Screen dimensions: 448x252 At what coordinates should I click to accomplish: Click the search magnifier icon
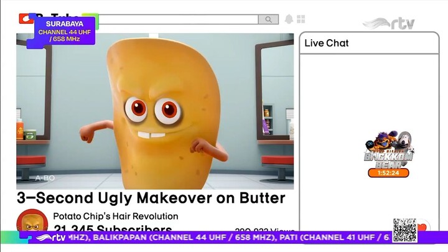[x=268, y=20]
